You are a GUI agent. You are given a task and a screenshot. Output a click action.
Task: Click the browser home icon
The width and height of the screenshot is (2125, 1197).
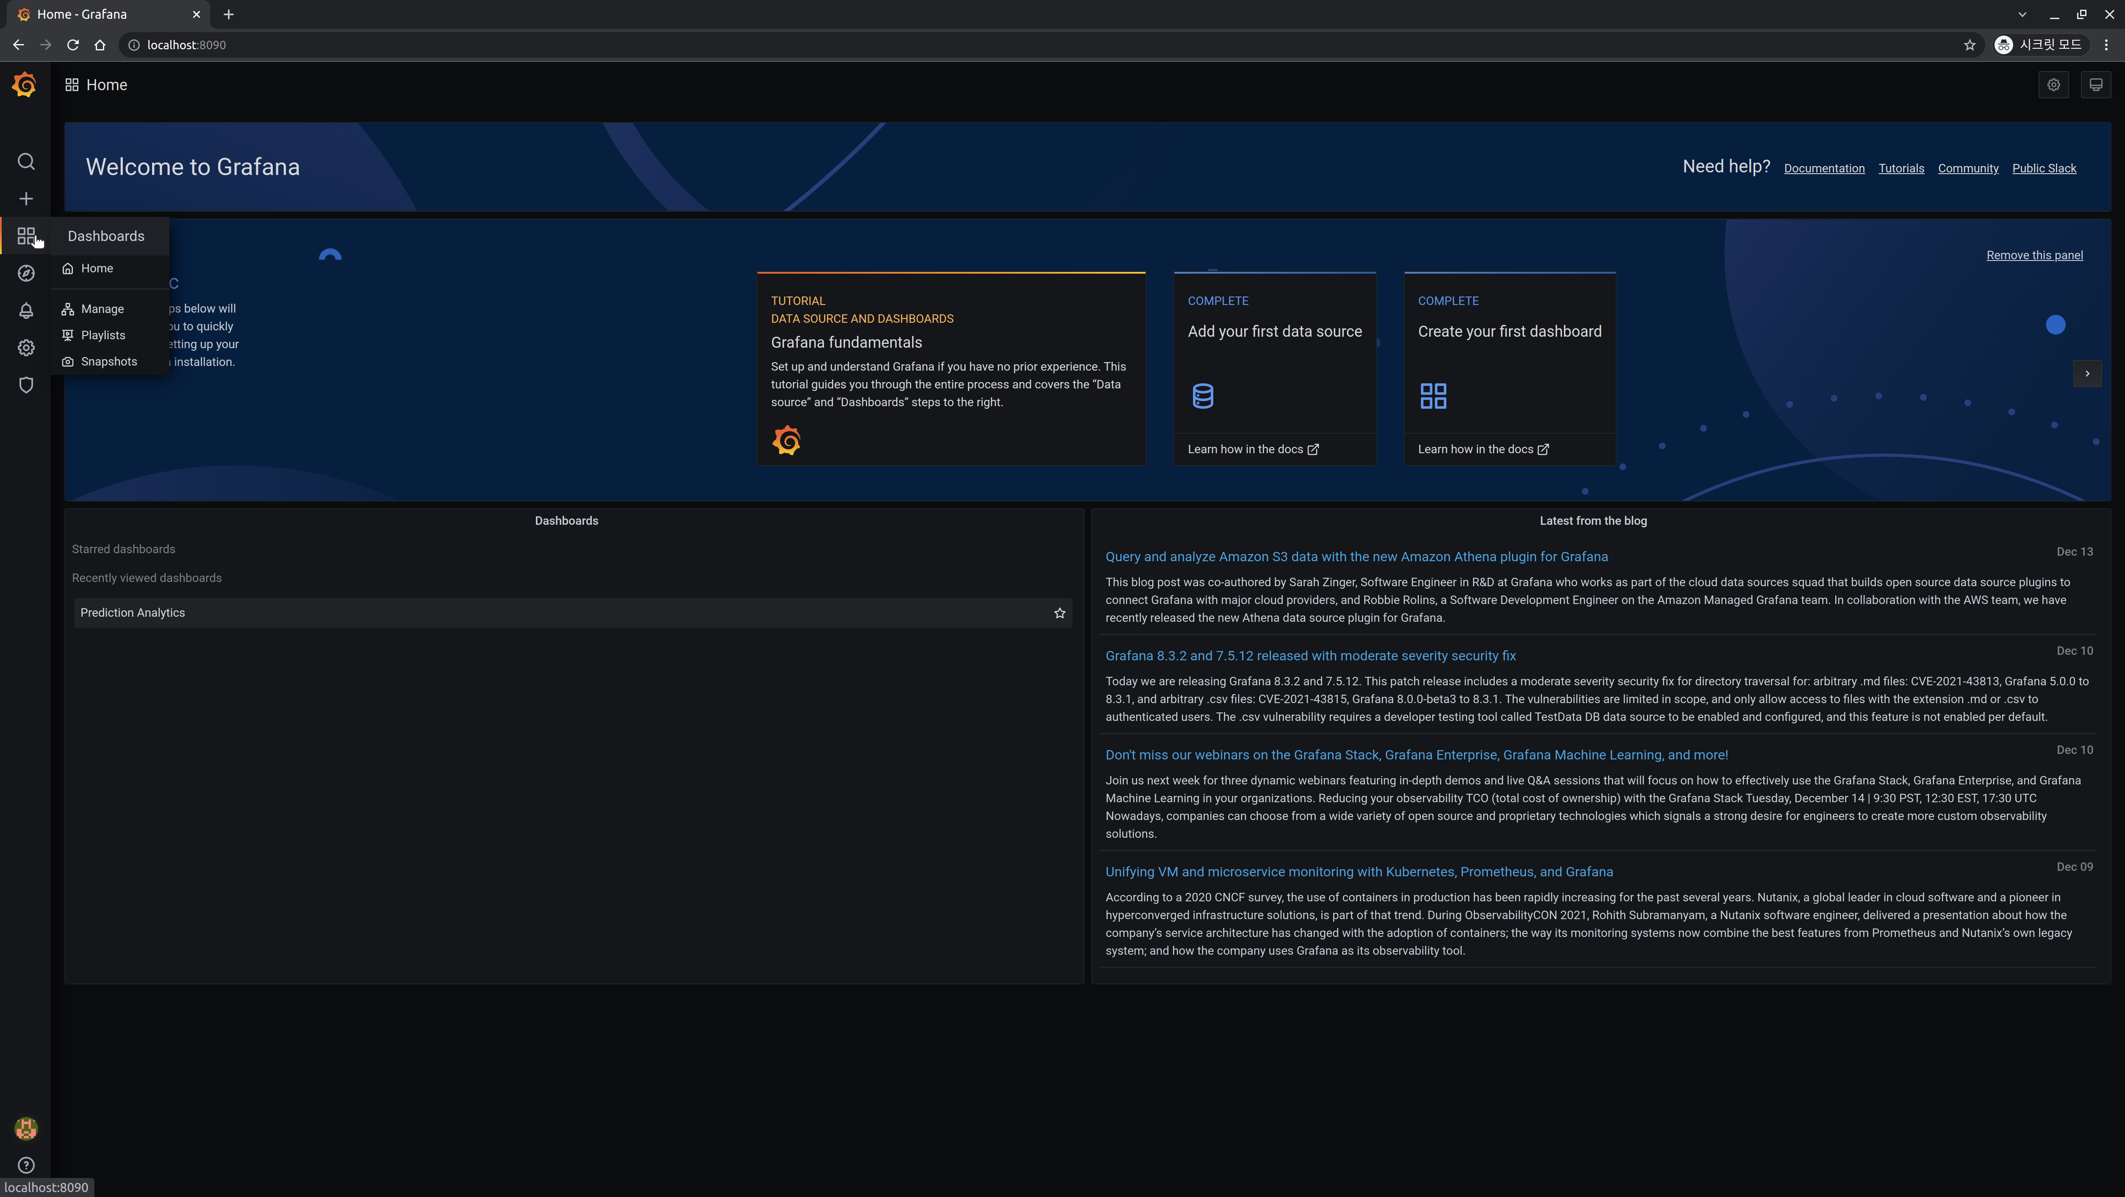click(x=100, y=44)
